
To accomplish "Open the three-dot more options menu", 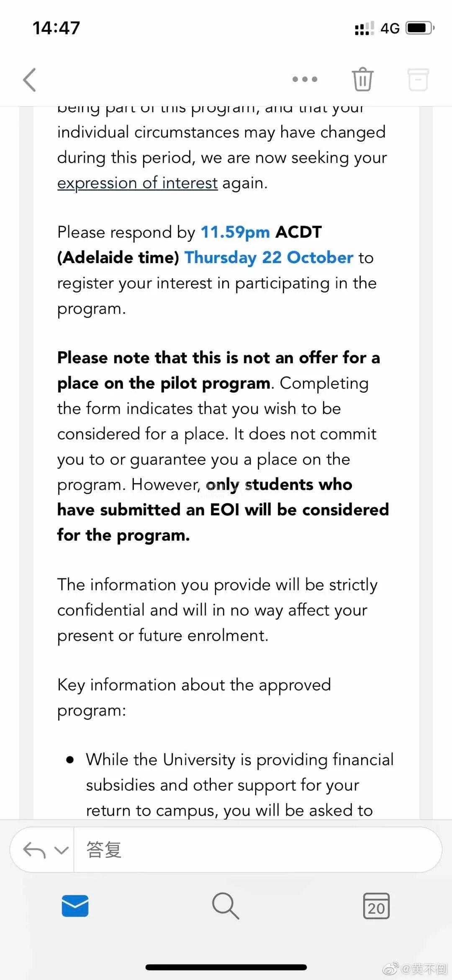I will click(305, 79).
